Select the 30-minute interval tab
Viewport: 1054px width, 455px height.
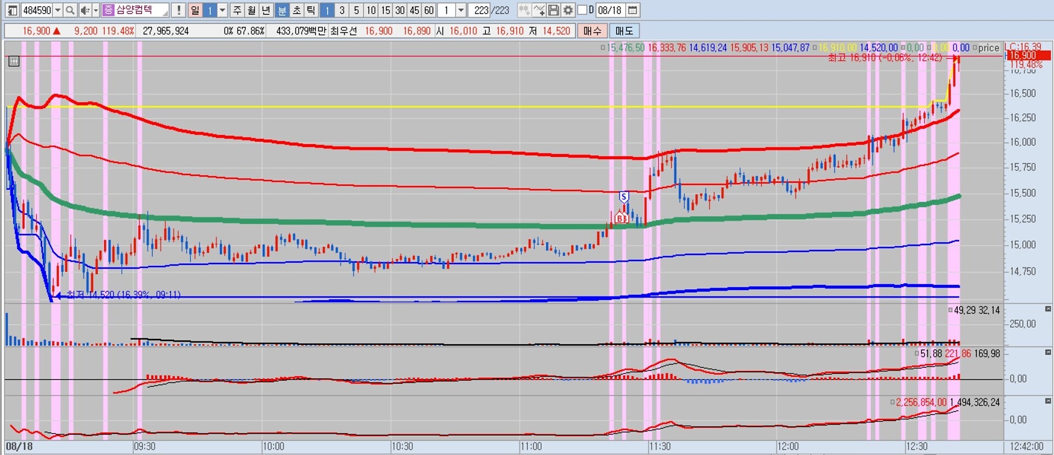click(400, 10)
